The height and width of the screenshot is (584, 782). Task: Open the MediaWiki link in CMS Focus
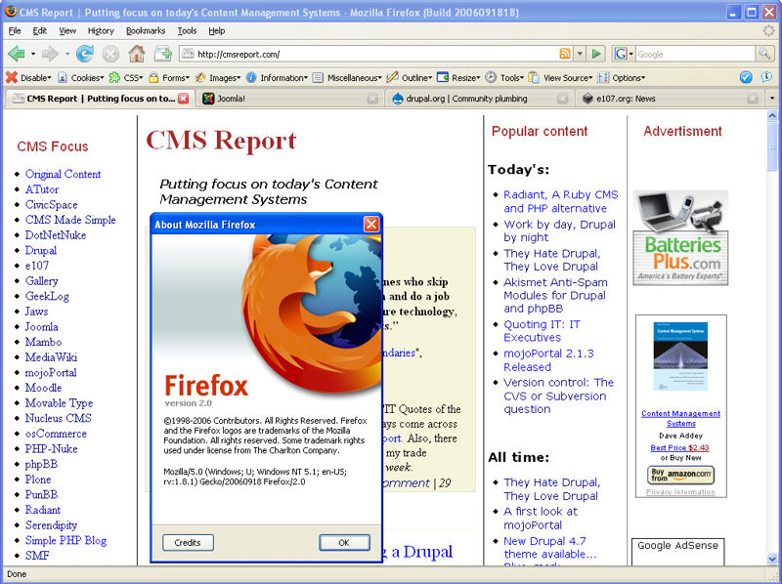[x=50, y=357]
